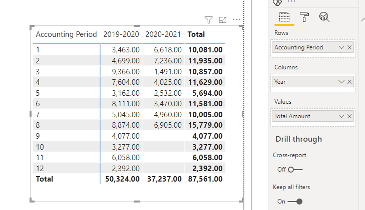Remove Year field from Columns
Viewport: 365px width, 210px height.
point(349,82)
